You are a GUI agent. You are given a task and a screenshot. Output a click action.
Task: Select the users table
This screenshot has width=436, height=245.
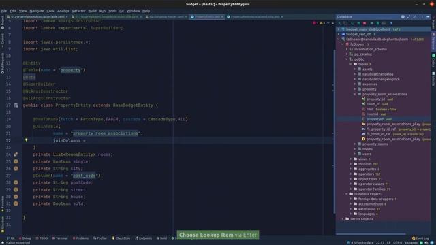point(367,154)
